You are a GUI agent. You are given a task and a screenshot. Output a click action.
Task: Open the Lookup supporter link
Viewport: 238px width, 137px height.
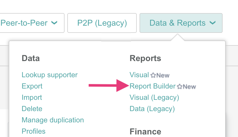click(x=50, y=75)
